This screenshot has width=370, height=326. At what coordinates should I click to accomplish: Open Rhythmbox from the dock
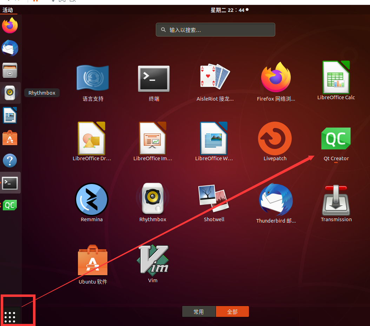pyautogui.click(x=10, y=93)
